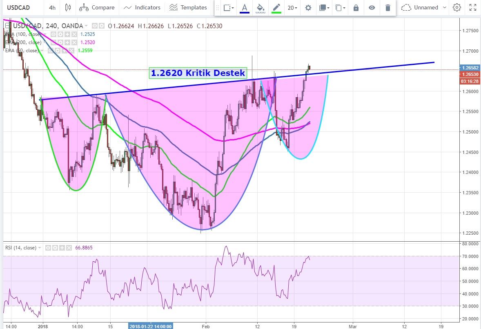The width and height of the screenshot is (481, 329).
Task: Click the drawing settings gear in floating toolbar
Action: coord(308,8)
